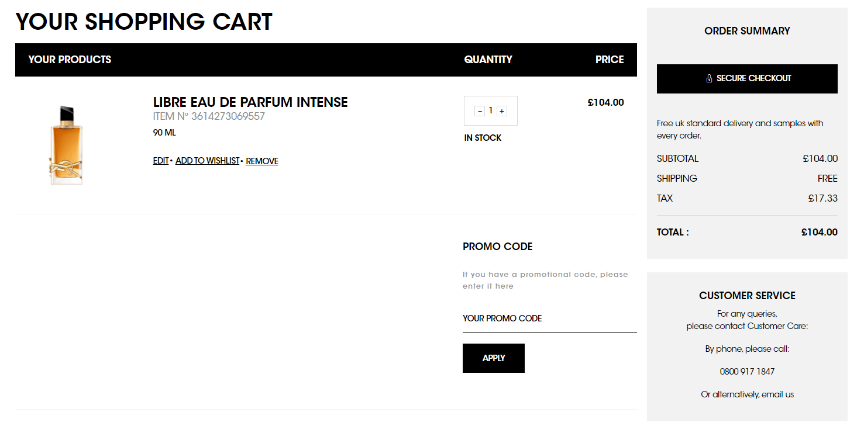Click the quantity value showing 1
The height and width of the screenshot is (433, 864).
click(490, 110)
